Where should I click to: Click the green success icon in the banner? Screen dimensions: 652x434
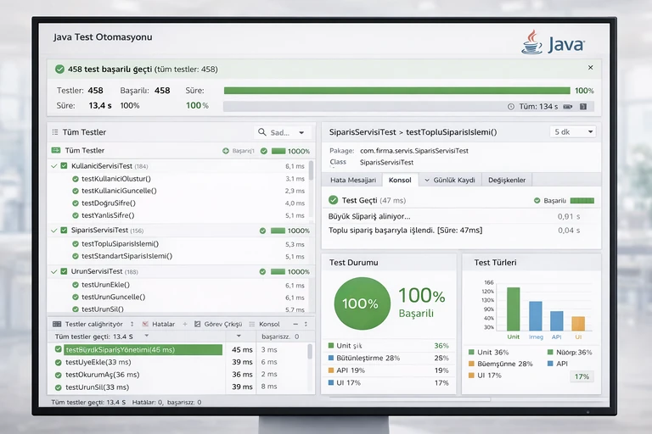coord(59,69)
